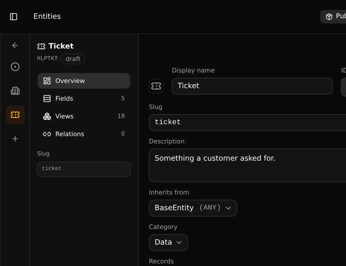Go back using the left arrow icon
The height and width of the screenshot is (266, 346).
point(15,45)
